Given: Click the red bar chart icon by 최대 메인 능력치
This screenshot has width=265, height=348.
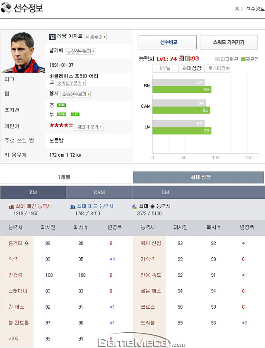Looking at the screenshot, I should point(11,206).
